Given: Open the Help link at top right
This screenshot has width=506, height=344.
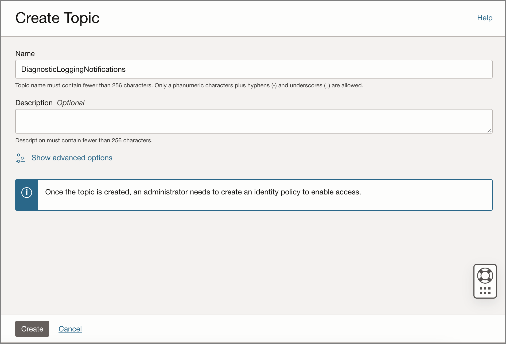Looking at the screenshot, I should (485, 18).
